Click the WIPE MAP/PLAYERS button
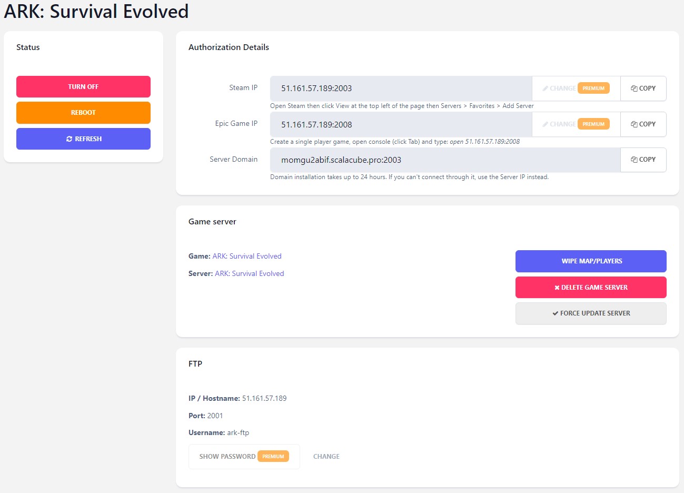684x493 pixels. coord(591,261)
